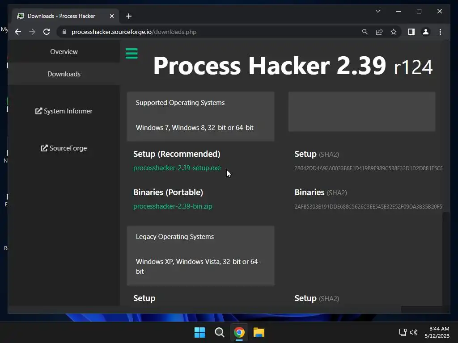The width and height of the screenshot is (458, 343).
Task: Click the Setup (Recommended) heading
Action: tap(177, 154)
